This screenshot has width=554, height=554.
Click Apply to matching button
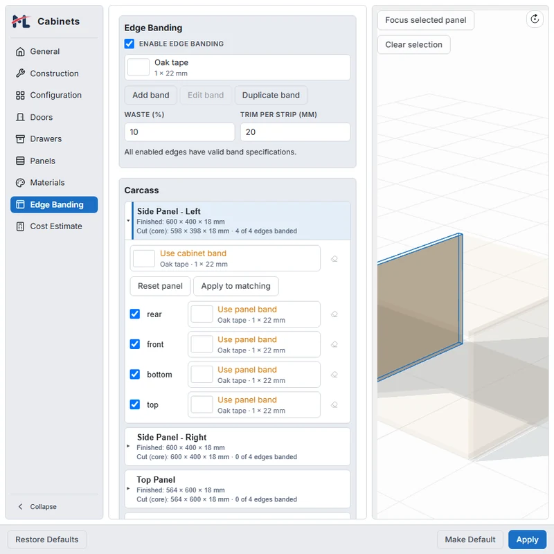point(236,286)
